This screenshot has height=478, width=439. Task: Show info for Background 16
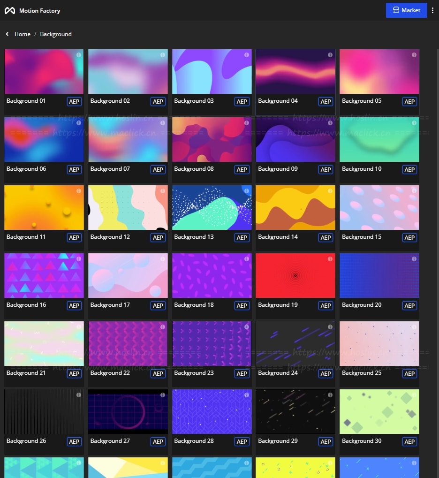[79, 259]
